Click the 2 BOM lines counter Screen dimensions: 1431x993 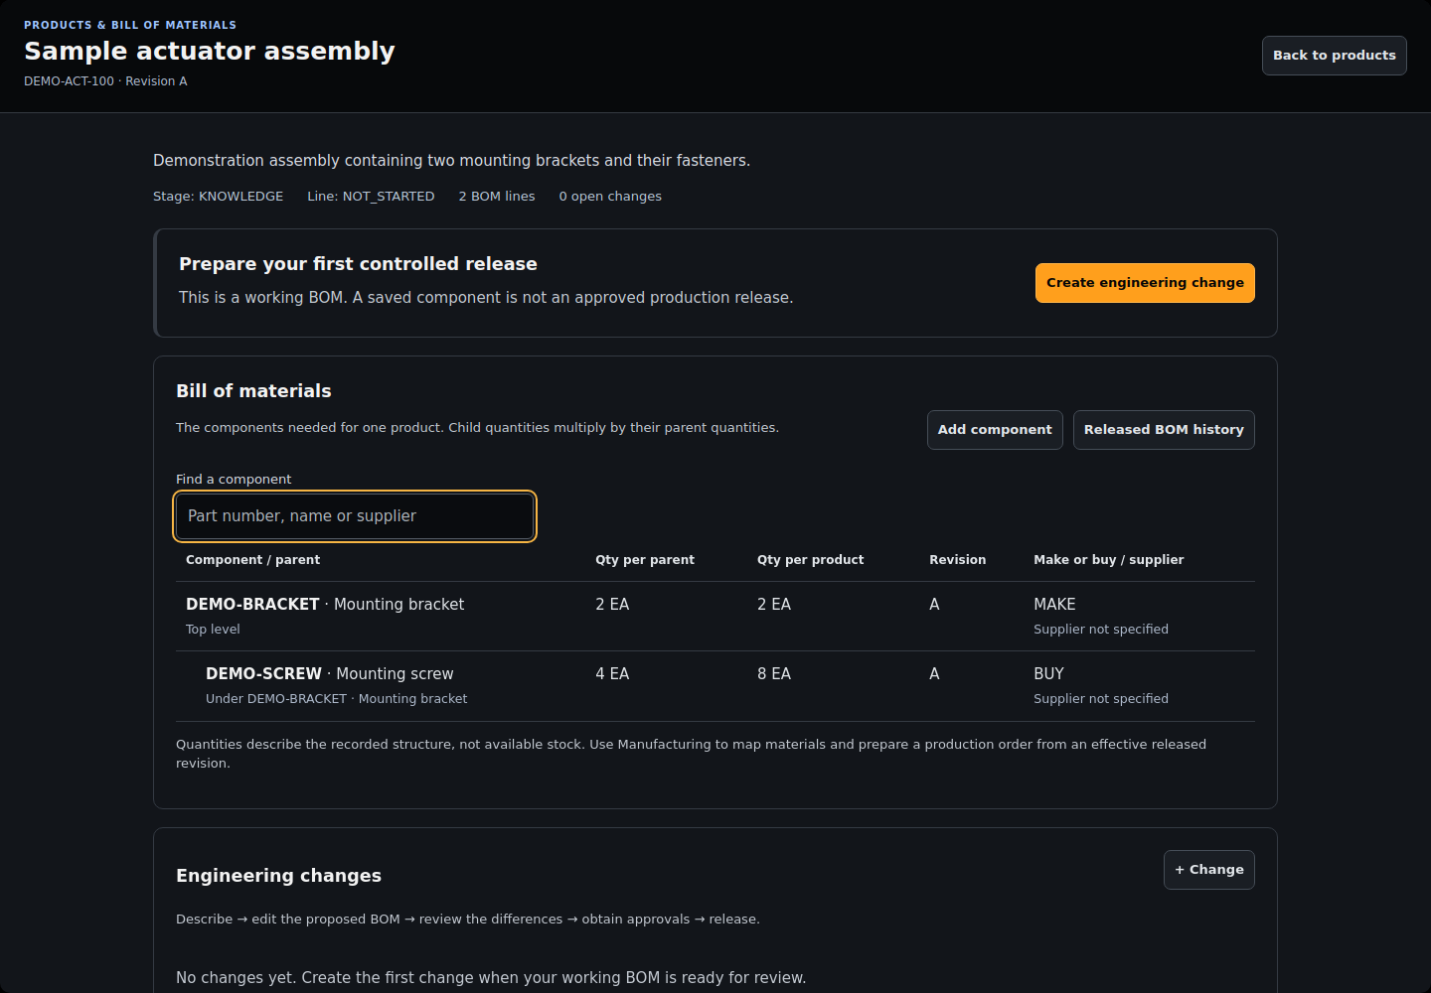pyautogui.click(x=497, y=197)
